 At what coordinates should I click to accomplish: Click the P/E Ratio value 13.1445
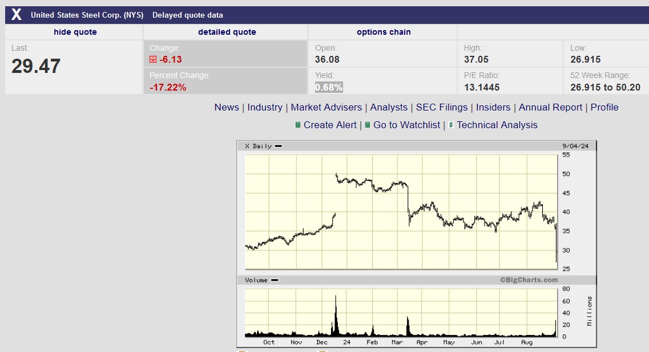pos(482,87)
